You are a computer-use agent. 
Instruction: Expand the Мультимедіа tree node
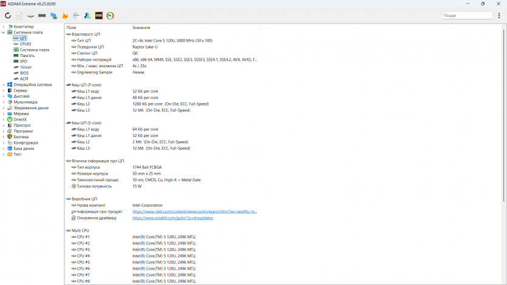coord(3,102)
